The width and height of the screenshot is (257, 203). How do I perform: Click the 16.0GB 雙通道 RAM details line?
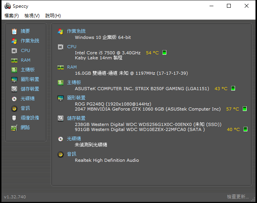coord(131,73)
